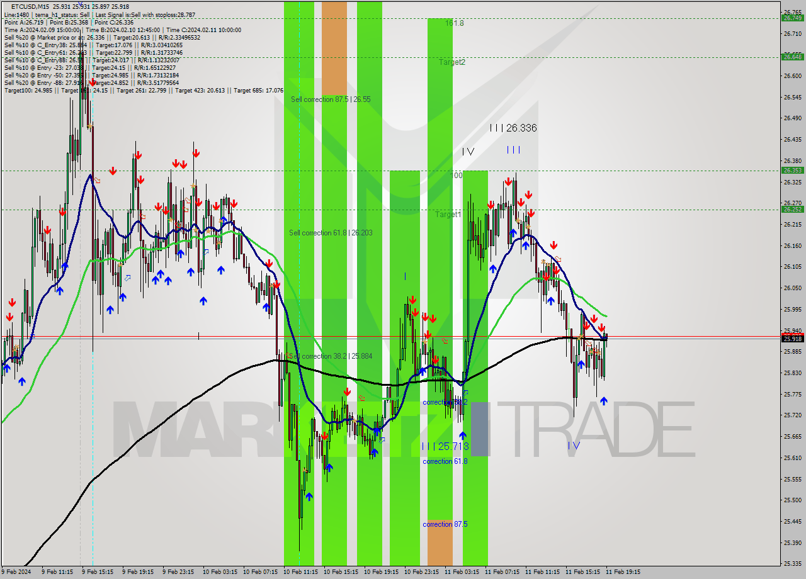The width and height of the screenshot is (806, 579).
Task: Click the green 26.749 price tag
Action: [792, 18]
